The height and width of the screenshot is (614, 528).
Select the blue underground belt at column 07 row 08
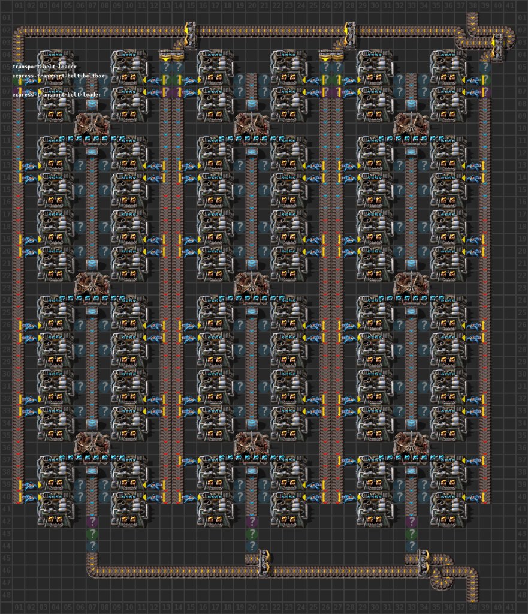(92, 104)
